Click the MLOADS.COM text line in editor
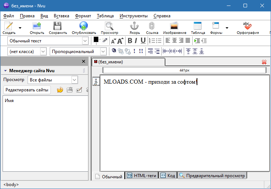This screenshot has height=189, width=271. pyautogui.click(x=150, y=82)
